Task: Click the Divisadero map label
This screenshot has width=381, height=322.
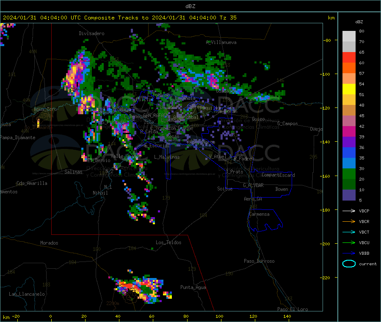Action: point(91,33)
